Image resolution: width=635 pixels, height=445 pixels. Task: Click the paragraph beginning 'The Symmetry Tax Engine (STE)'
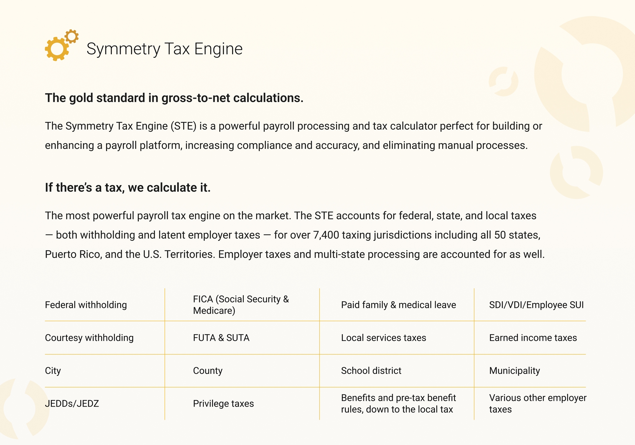[x=293, y=136]
